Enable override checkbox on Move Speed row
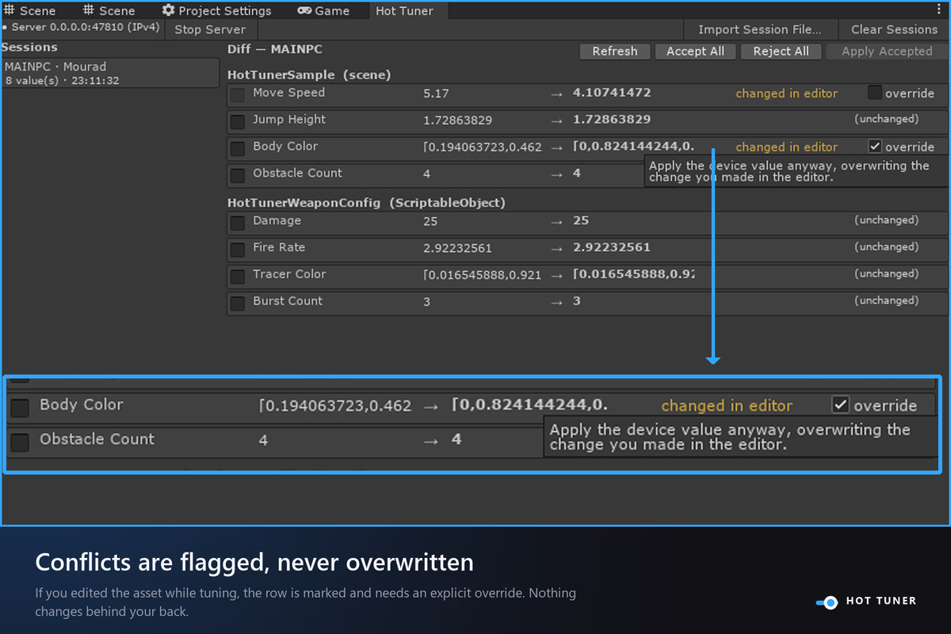The image size is (951, 634). click(874, 93)
